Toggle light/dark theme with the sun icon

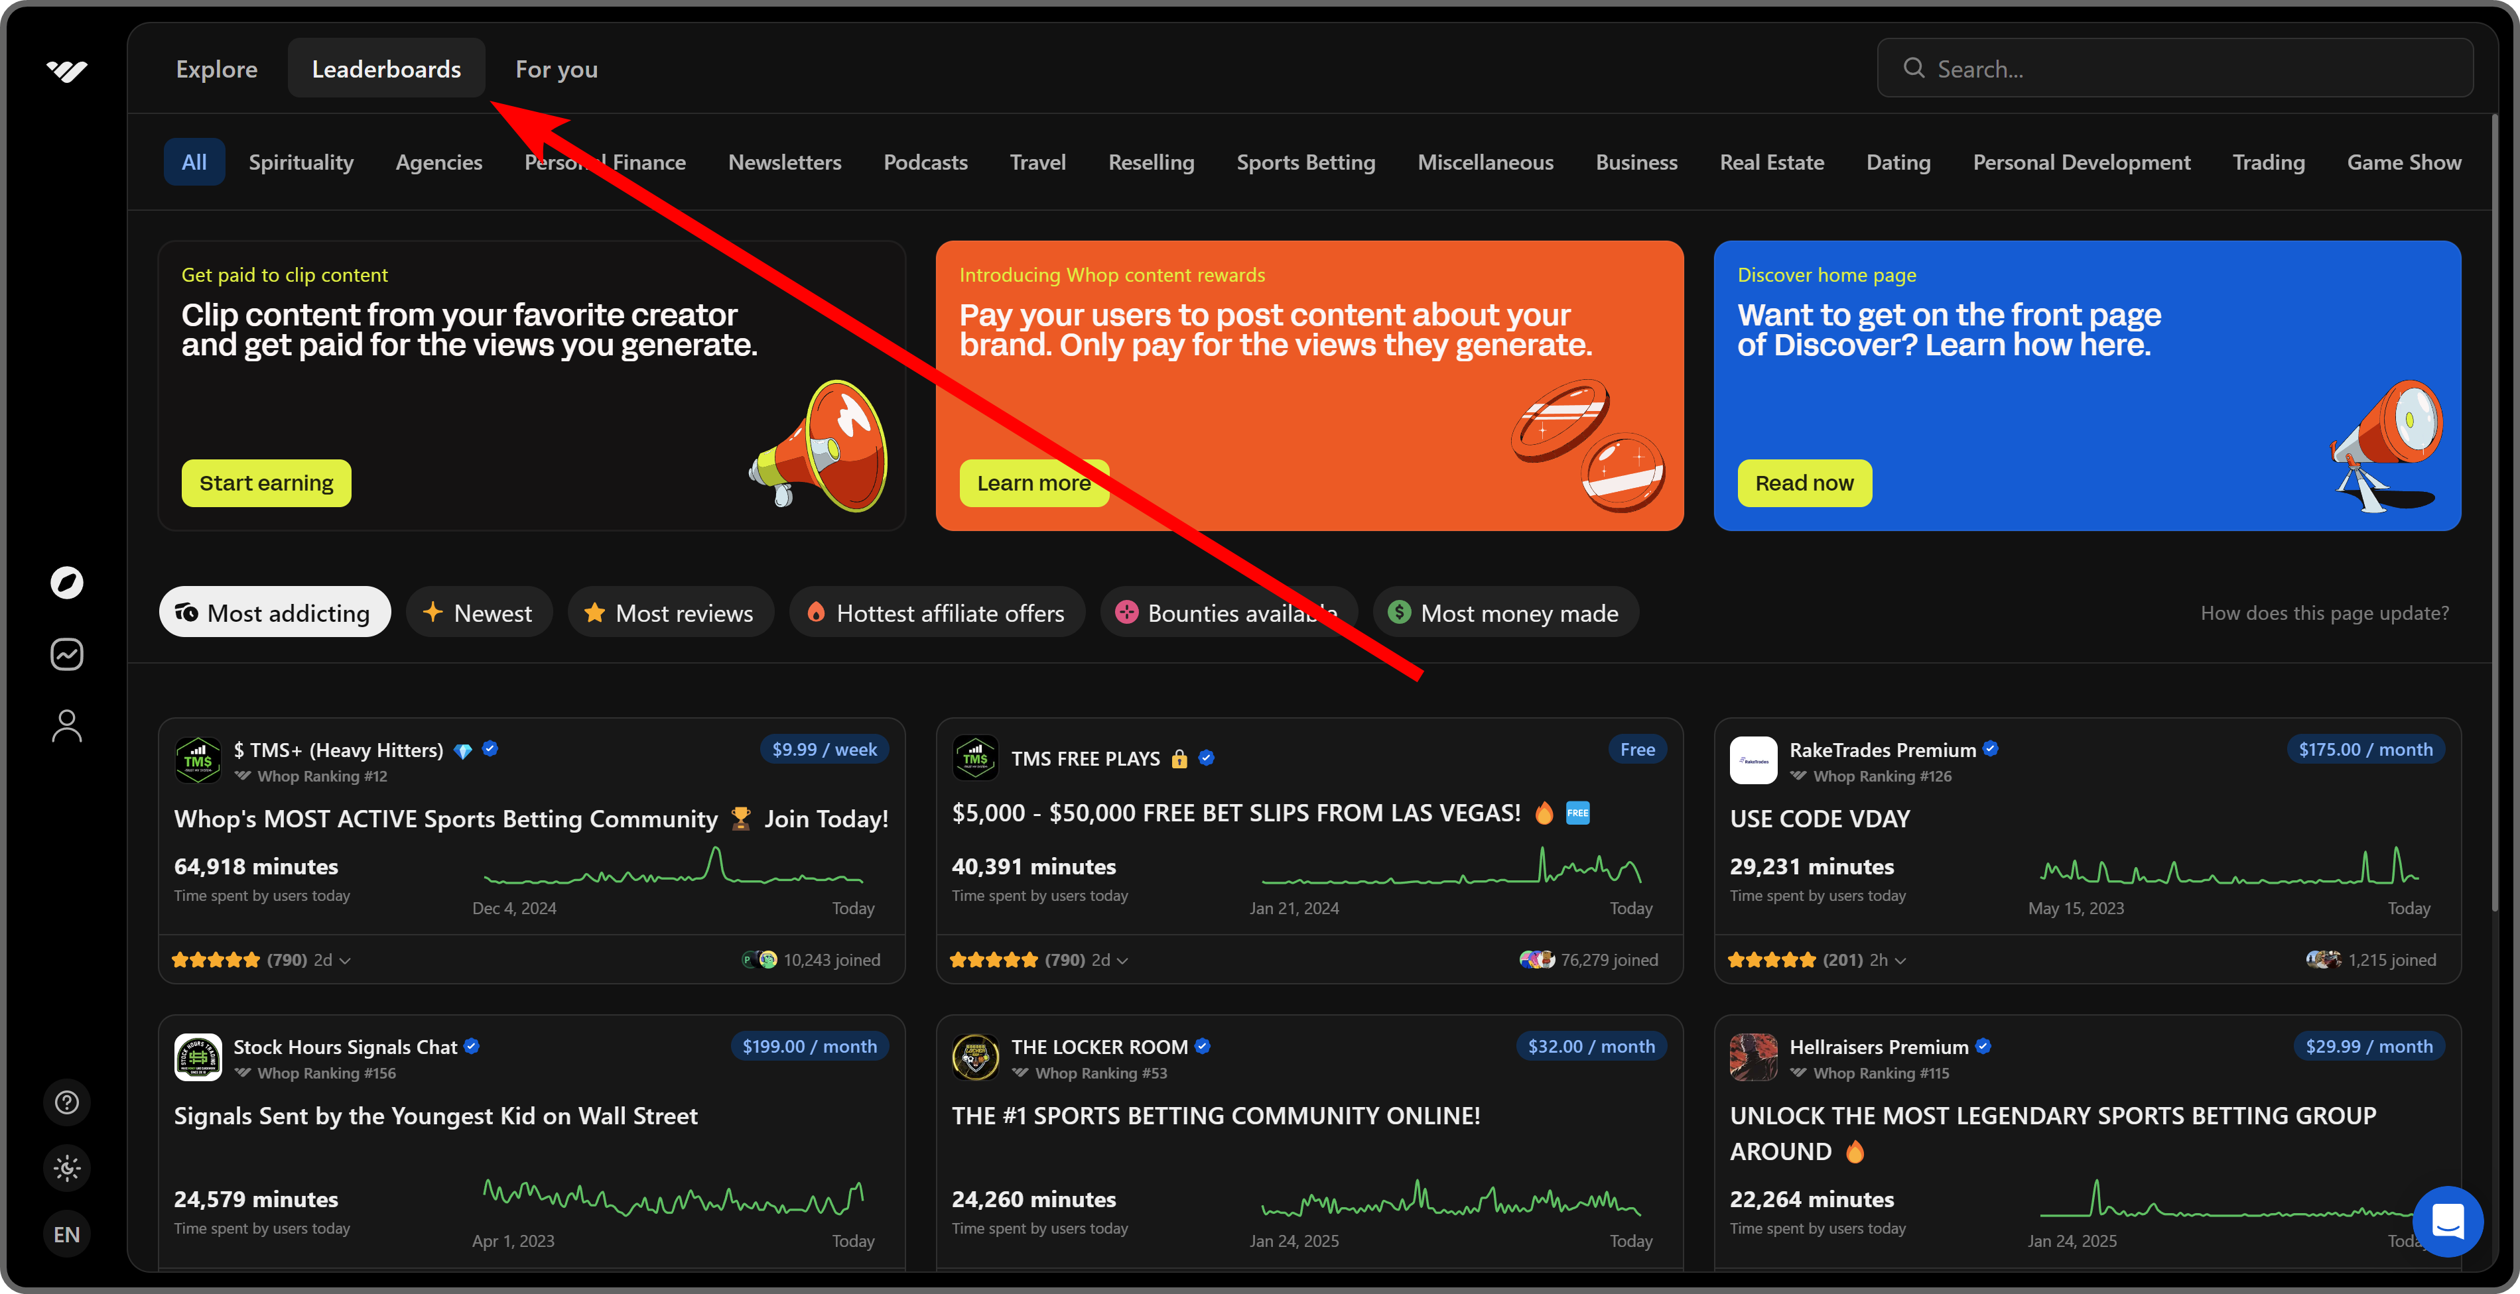(66, 1167)
